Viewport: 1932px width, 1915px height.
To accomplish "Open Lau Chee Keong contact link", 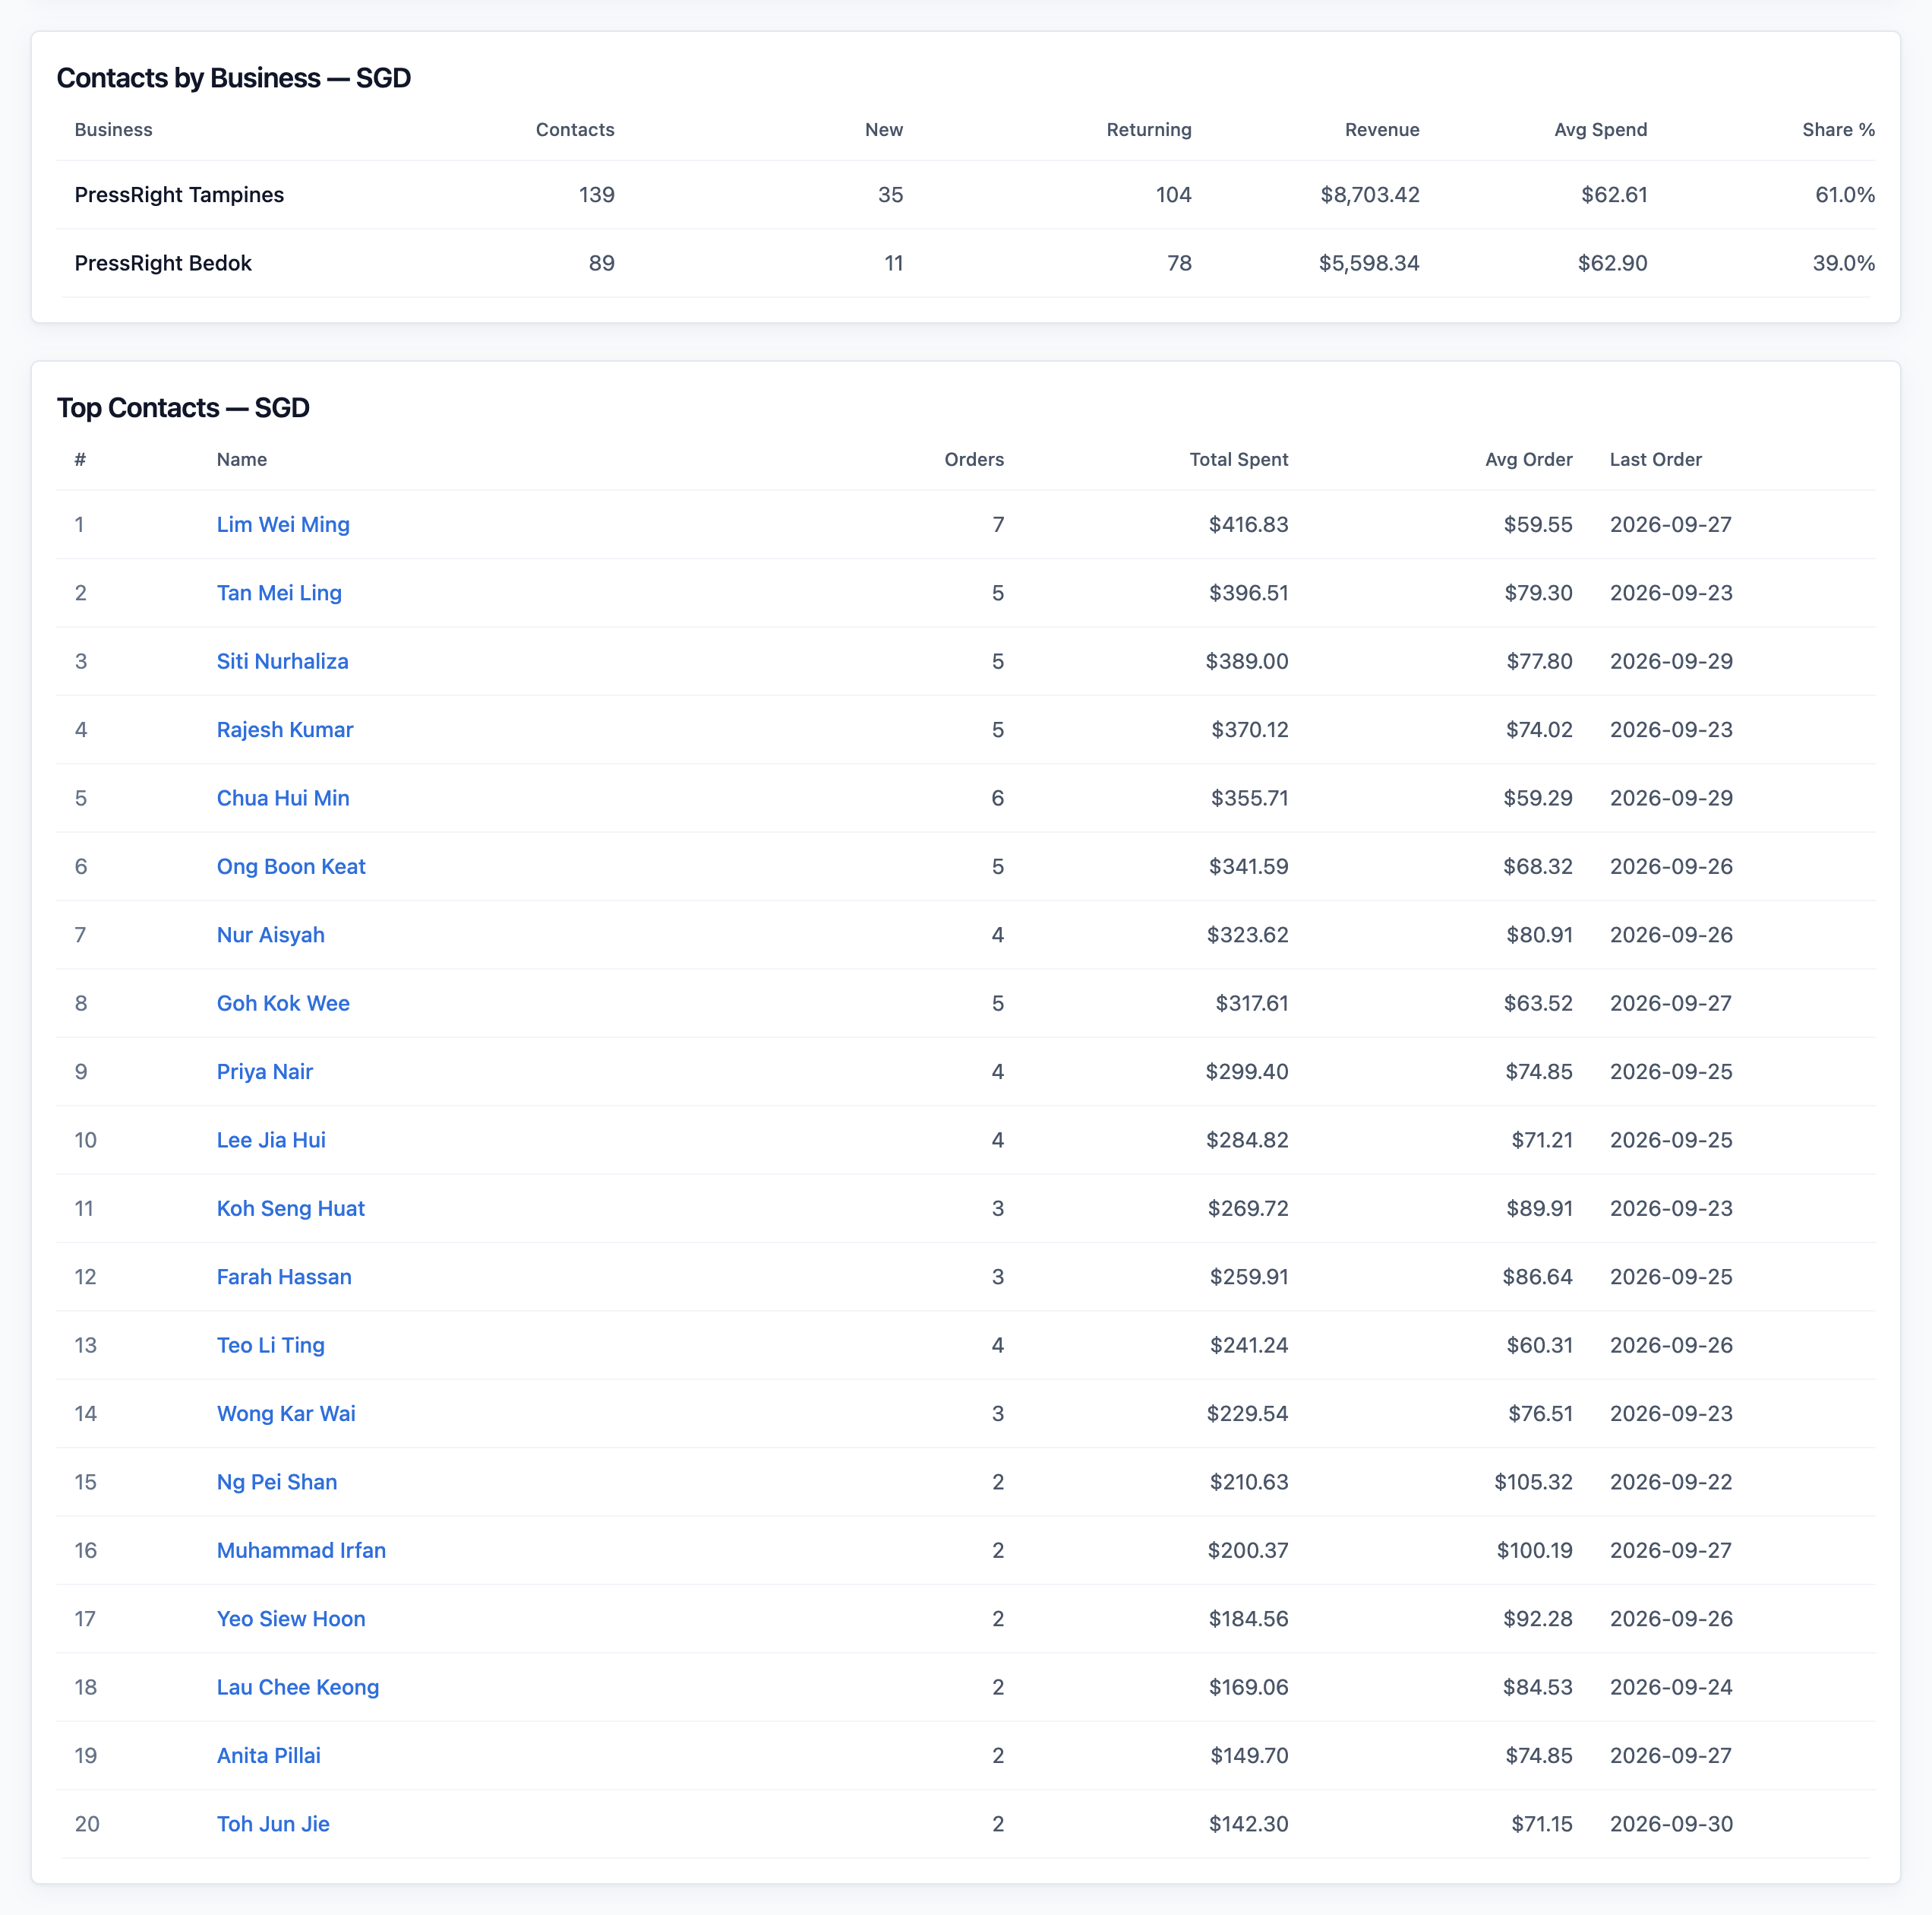I will tap(298, 1687).
